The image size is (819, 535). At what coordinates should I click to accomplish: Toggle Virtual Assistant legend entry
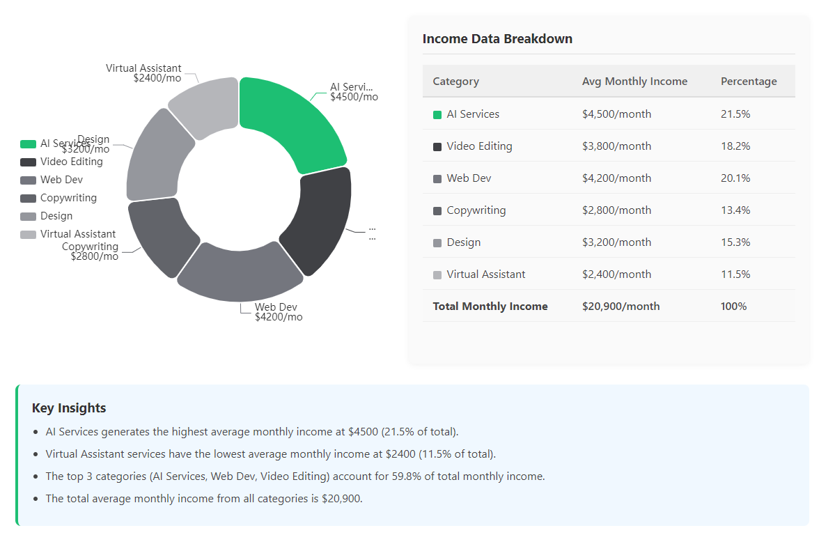(68, 234)
